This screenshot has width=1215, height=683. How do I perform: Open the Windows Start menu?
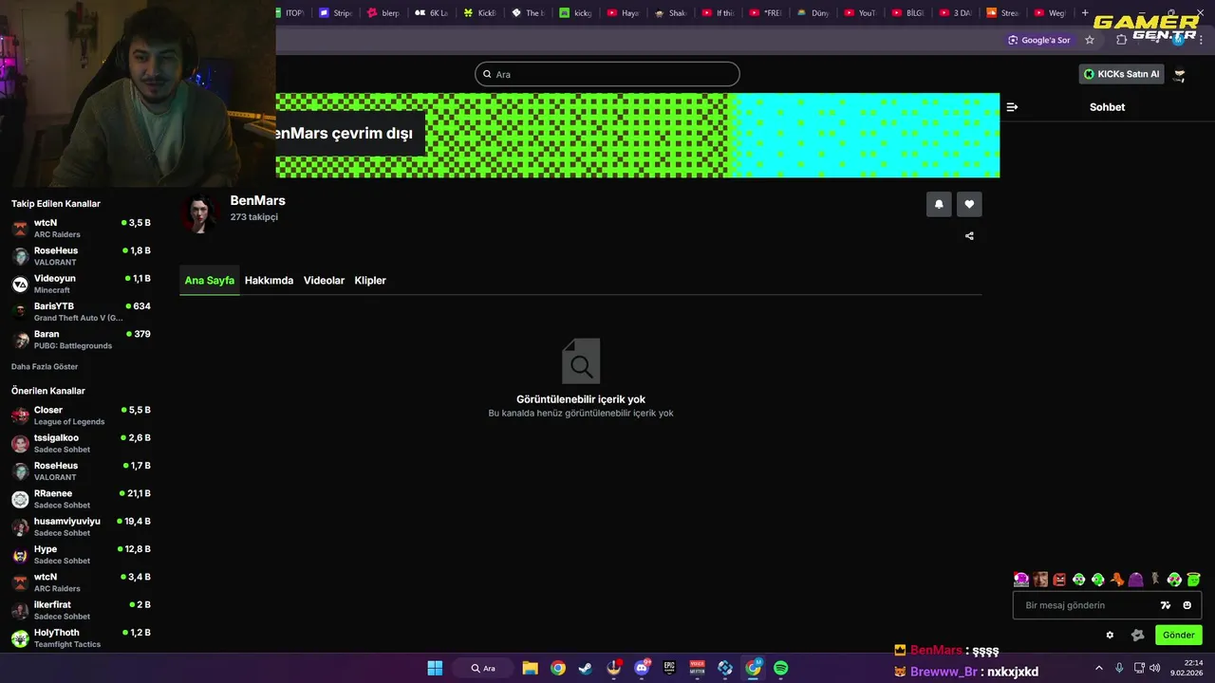[x=435, y=668]
